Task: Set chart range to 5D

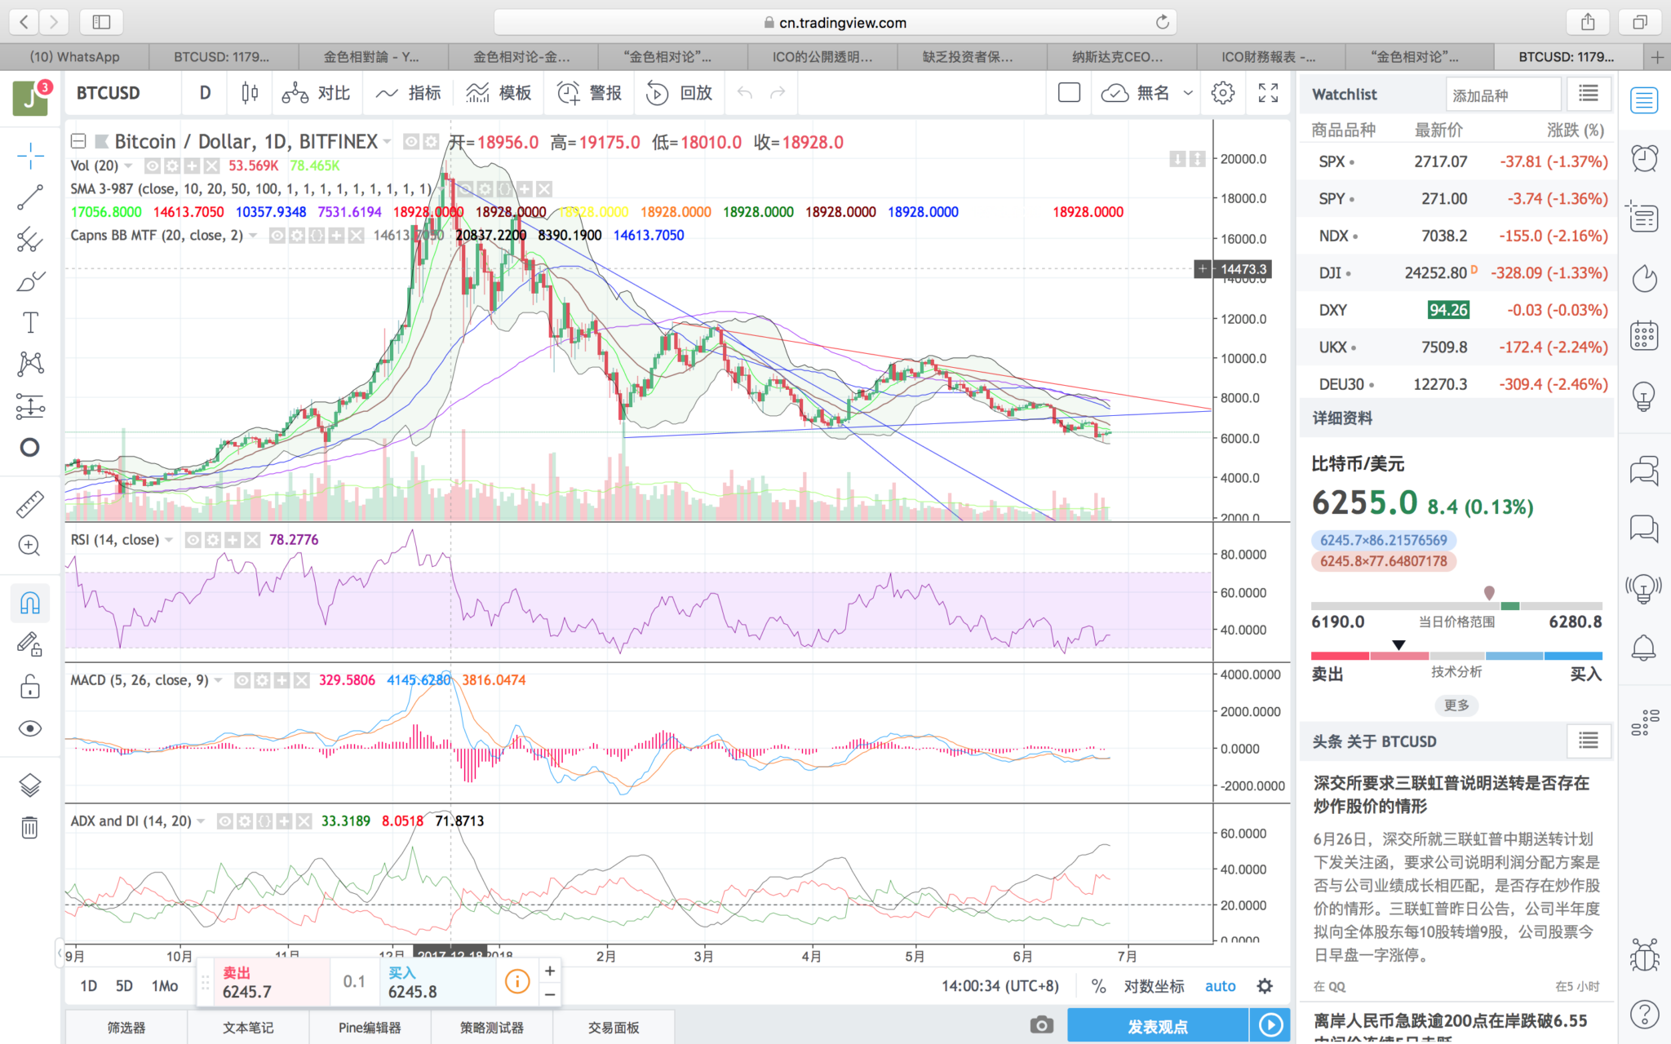Action: click(x=124, y=986)
